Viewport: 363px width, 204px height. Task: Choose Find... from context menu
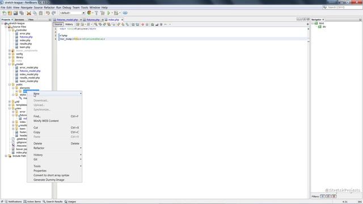54,116
